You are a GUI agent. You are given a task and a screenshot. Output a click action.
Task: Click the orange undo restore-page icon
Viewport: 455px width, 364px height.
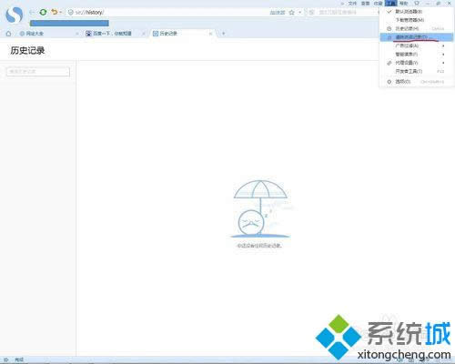(55, 12)
